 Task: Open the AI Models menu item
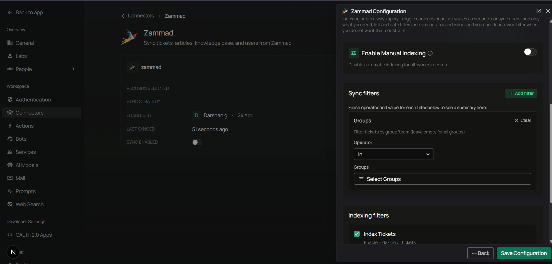point(42,165)
